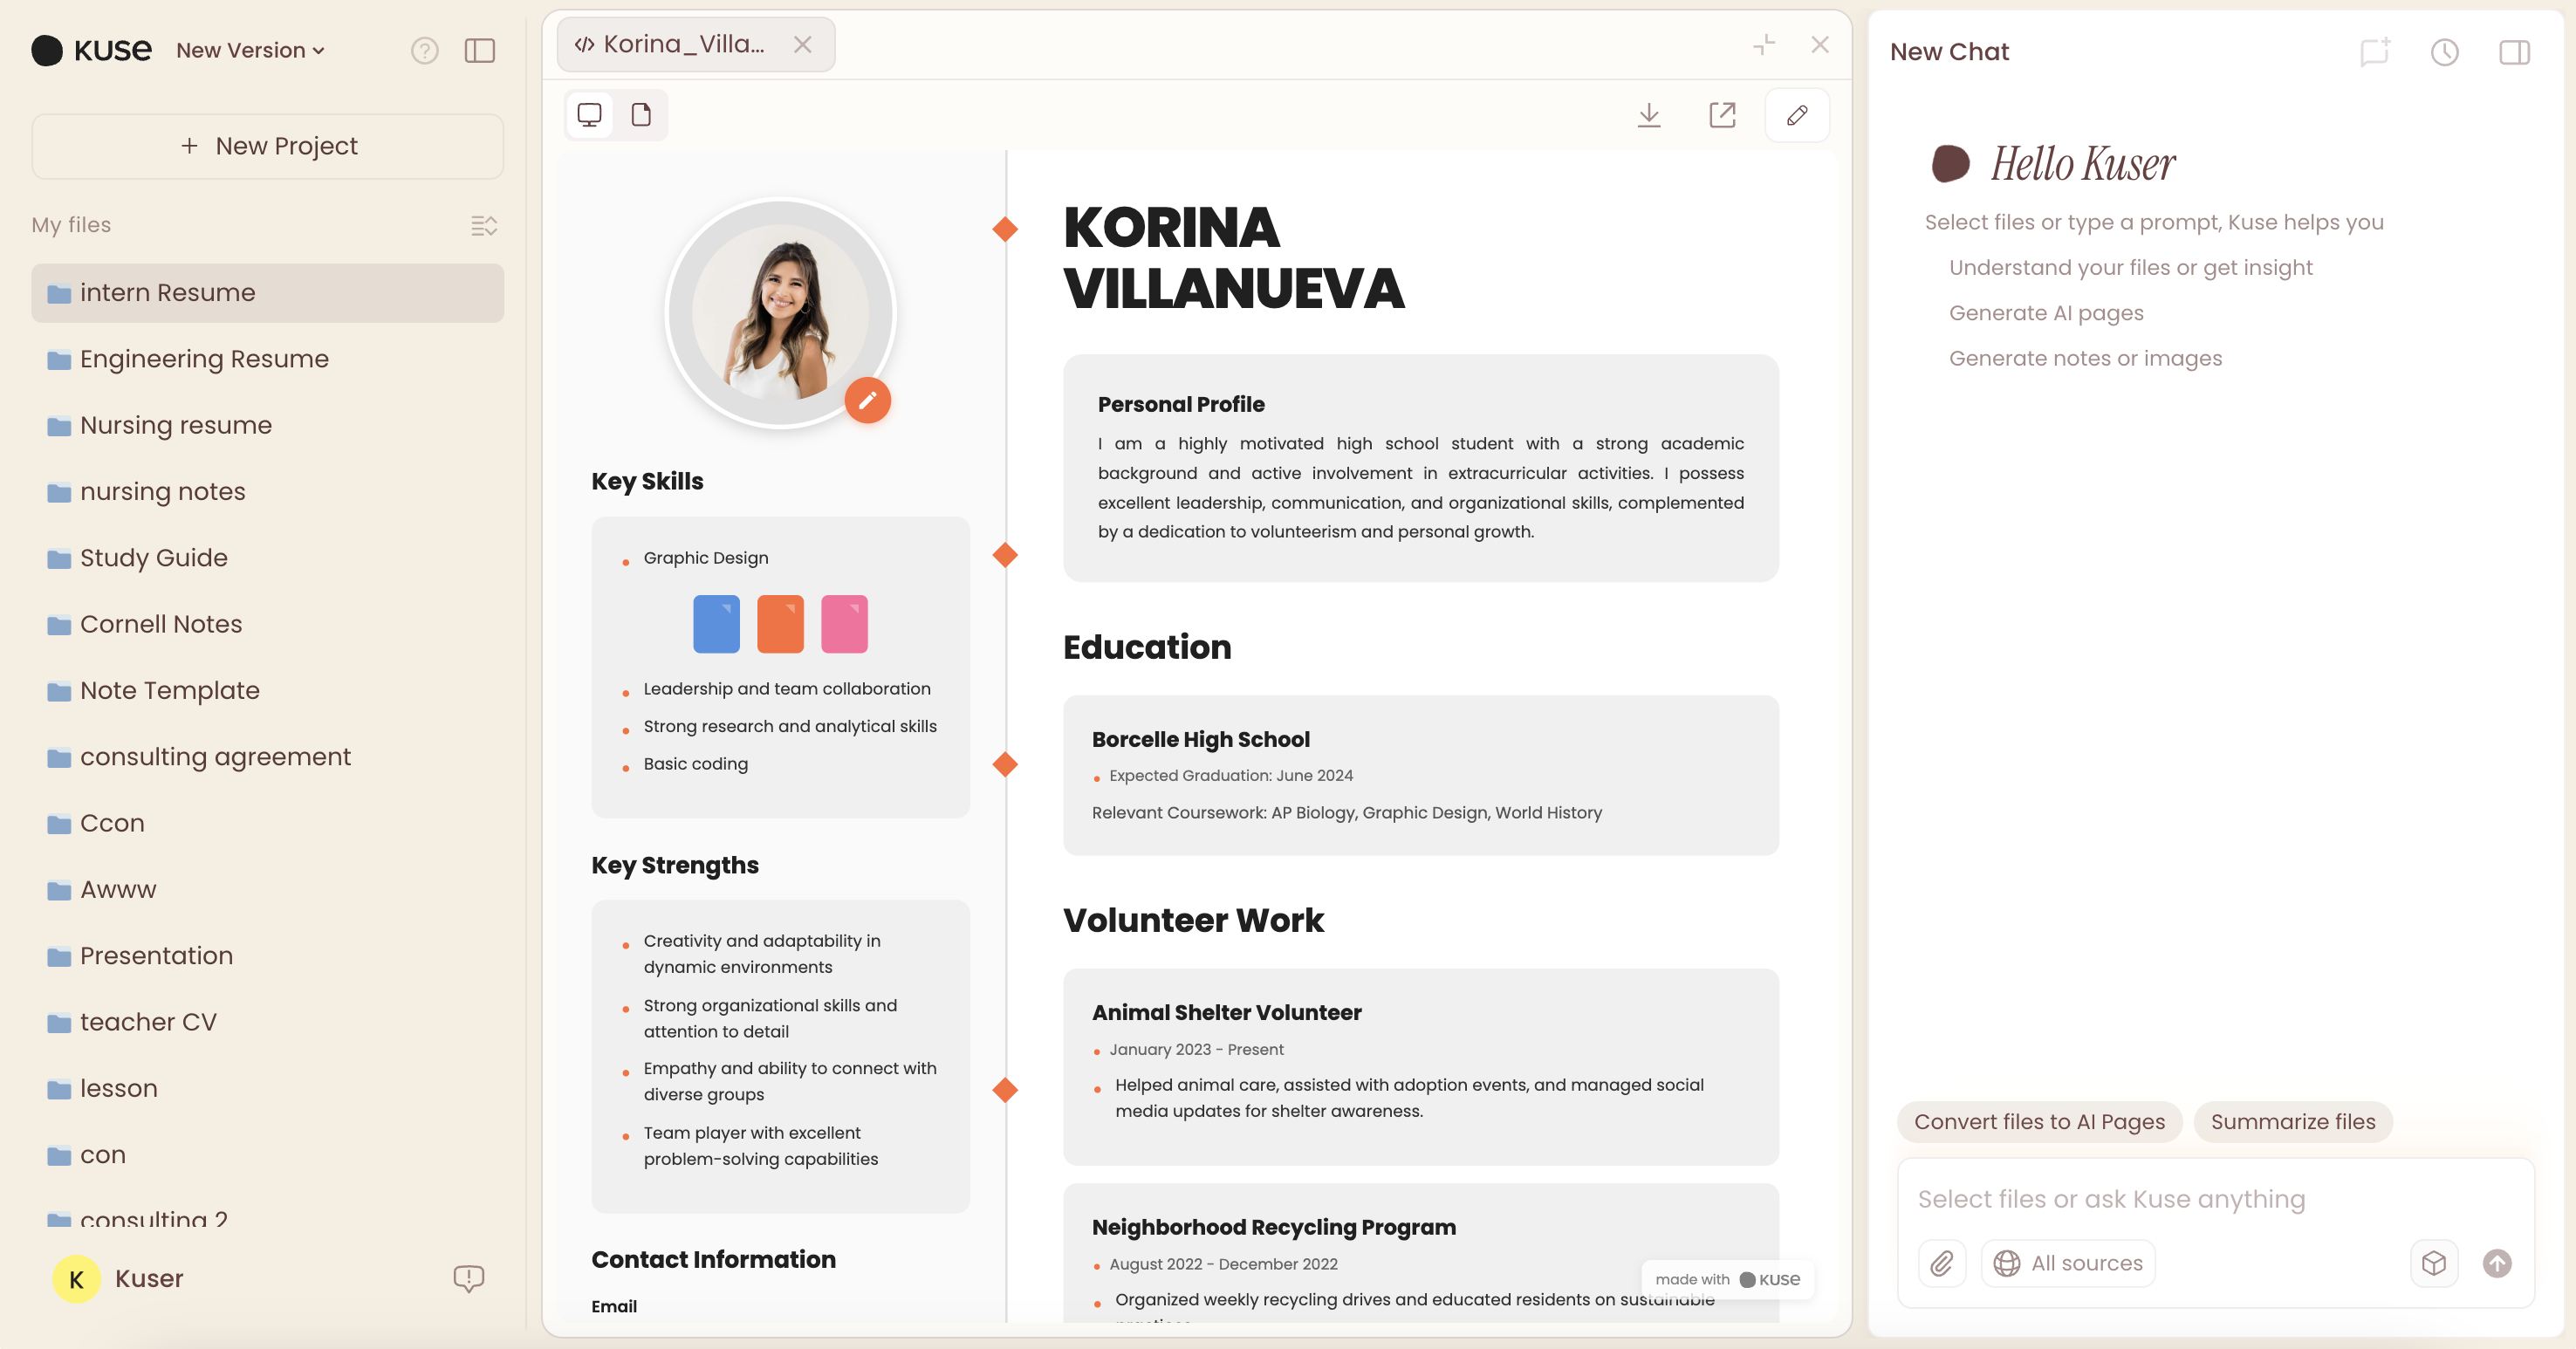This screenshot has width=2576, height=1349.
Task: Toggle the left sidebar panel
Action: [x=479, y=51]
